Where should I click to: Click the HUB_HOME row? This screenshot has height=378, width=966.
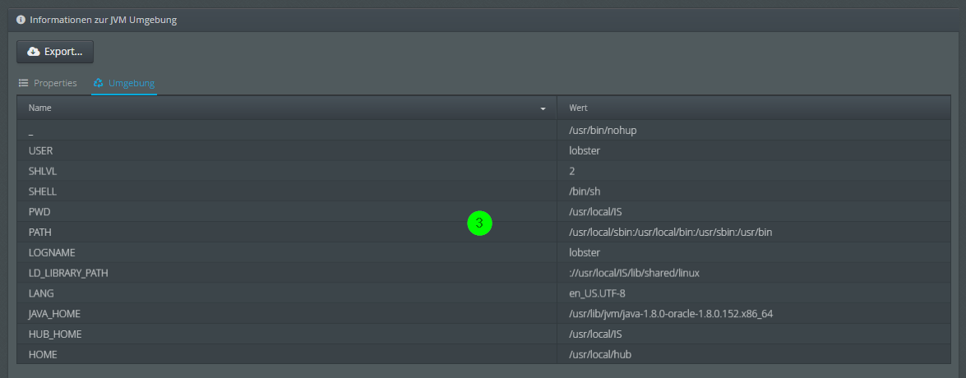click(54, 334)
